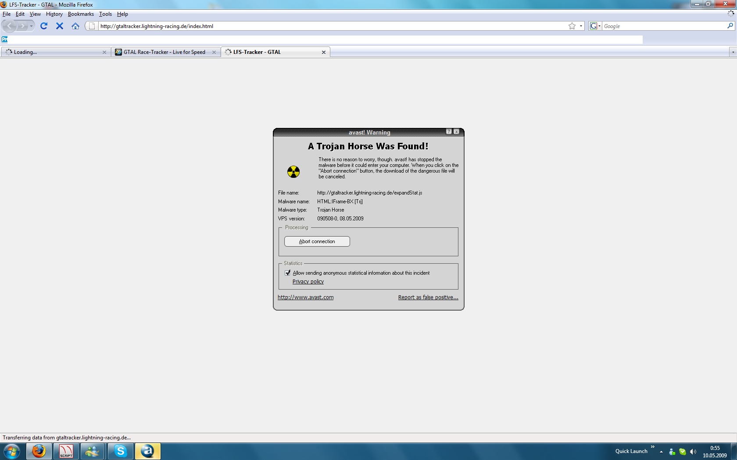Click the Firefox taskbar icon
The height and width of the screenshot is (460, 737).
tap(39, 451)
